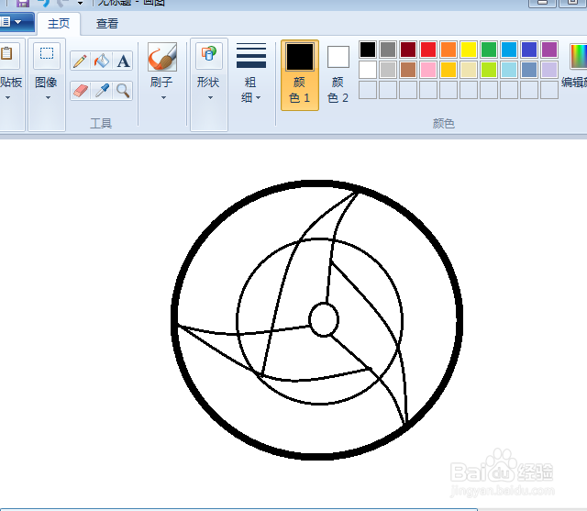Open Customize Quick Access Toolbar dropdown
587x511 pixels.
click(80, 4)
